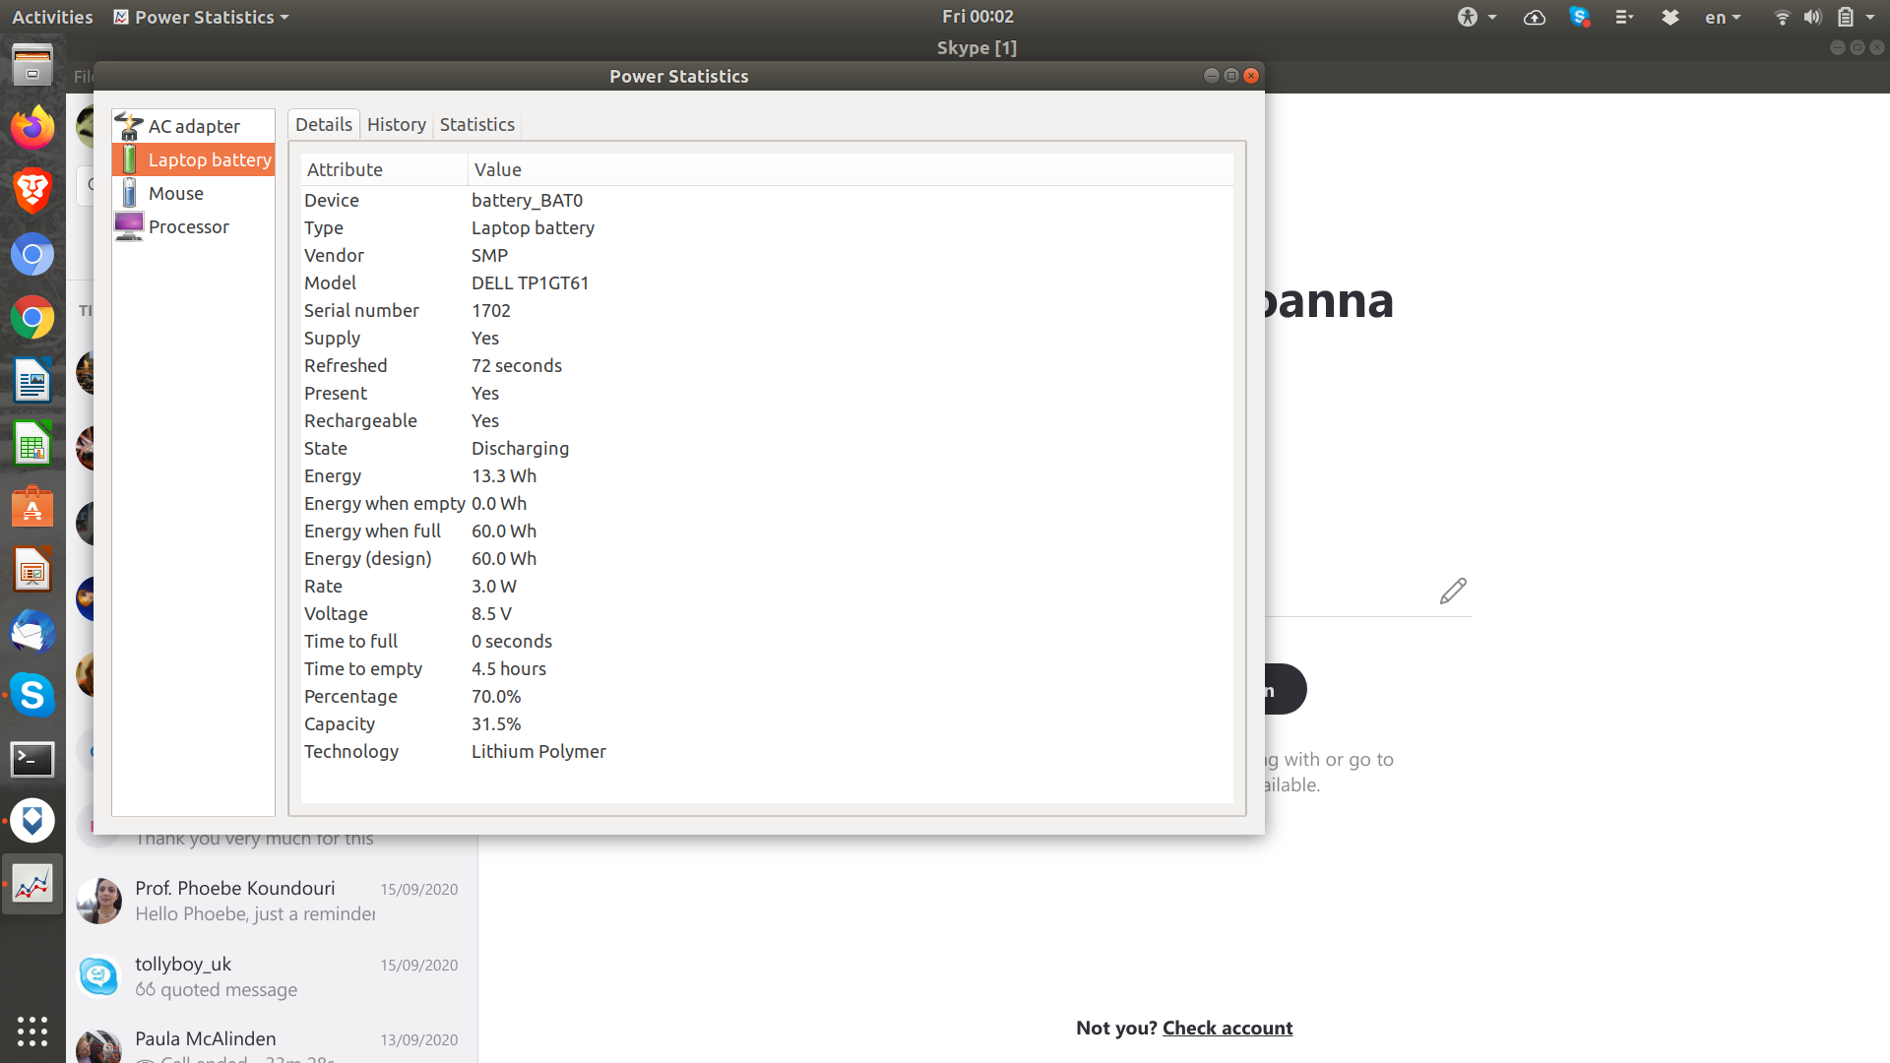Select the 13.3 Wh energy value
Viewport: 1890px width, 1063px height.
504,475
